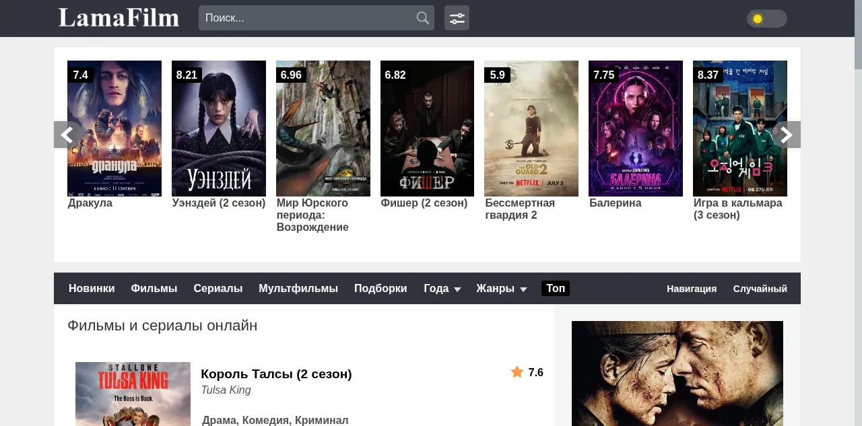Click the star rating icon for Tulsa King
Screen dimensions: 862x426
coord(517,371)
